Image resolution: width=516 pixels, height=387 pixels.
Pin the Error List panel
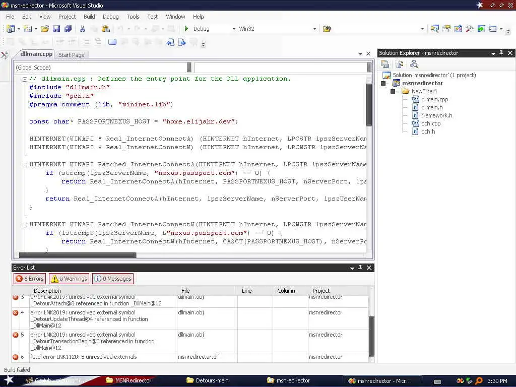360,268
